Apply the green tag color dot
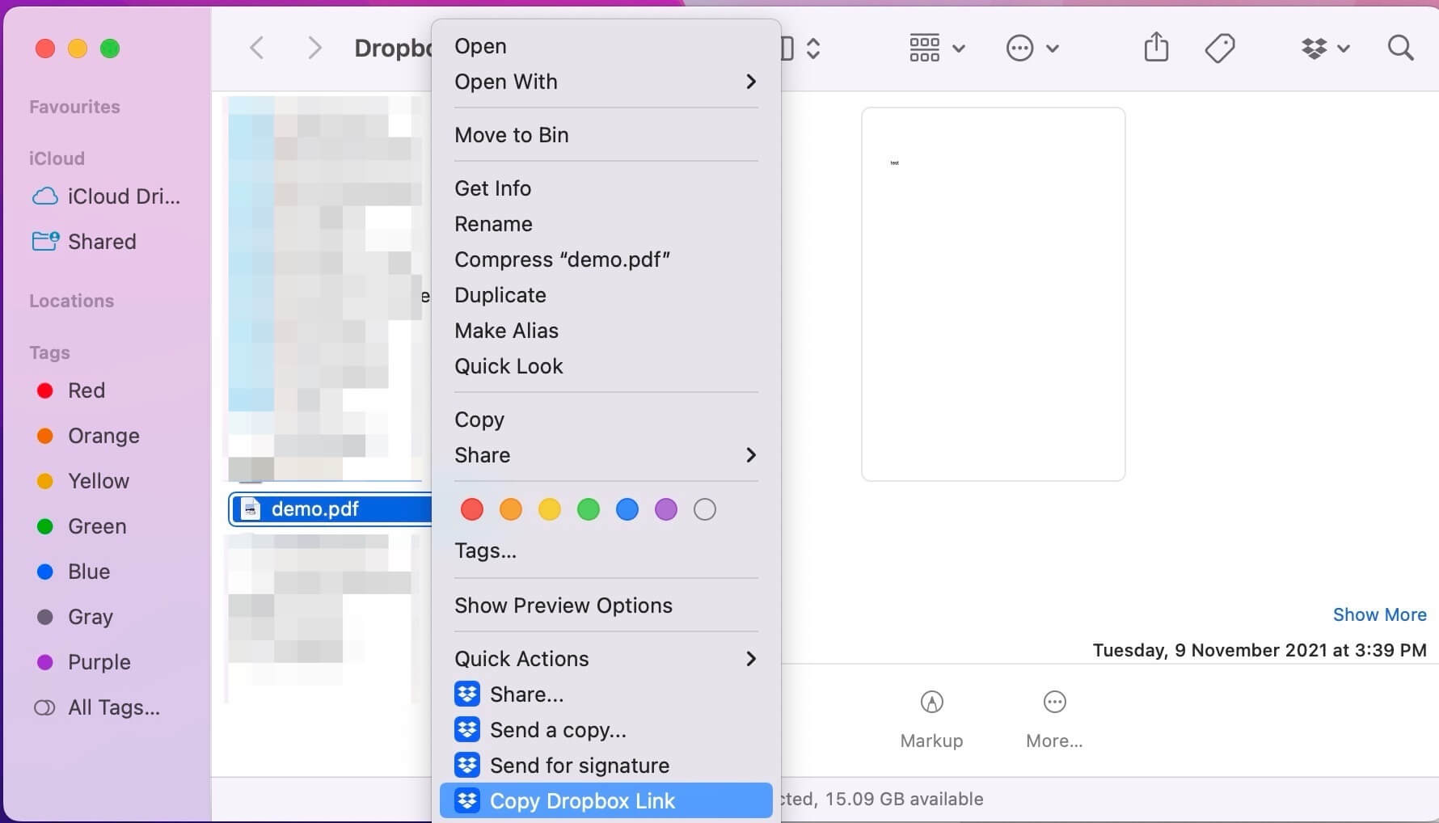Screen dimensions: 1439x823 tap(589, 509)
